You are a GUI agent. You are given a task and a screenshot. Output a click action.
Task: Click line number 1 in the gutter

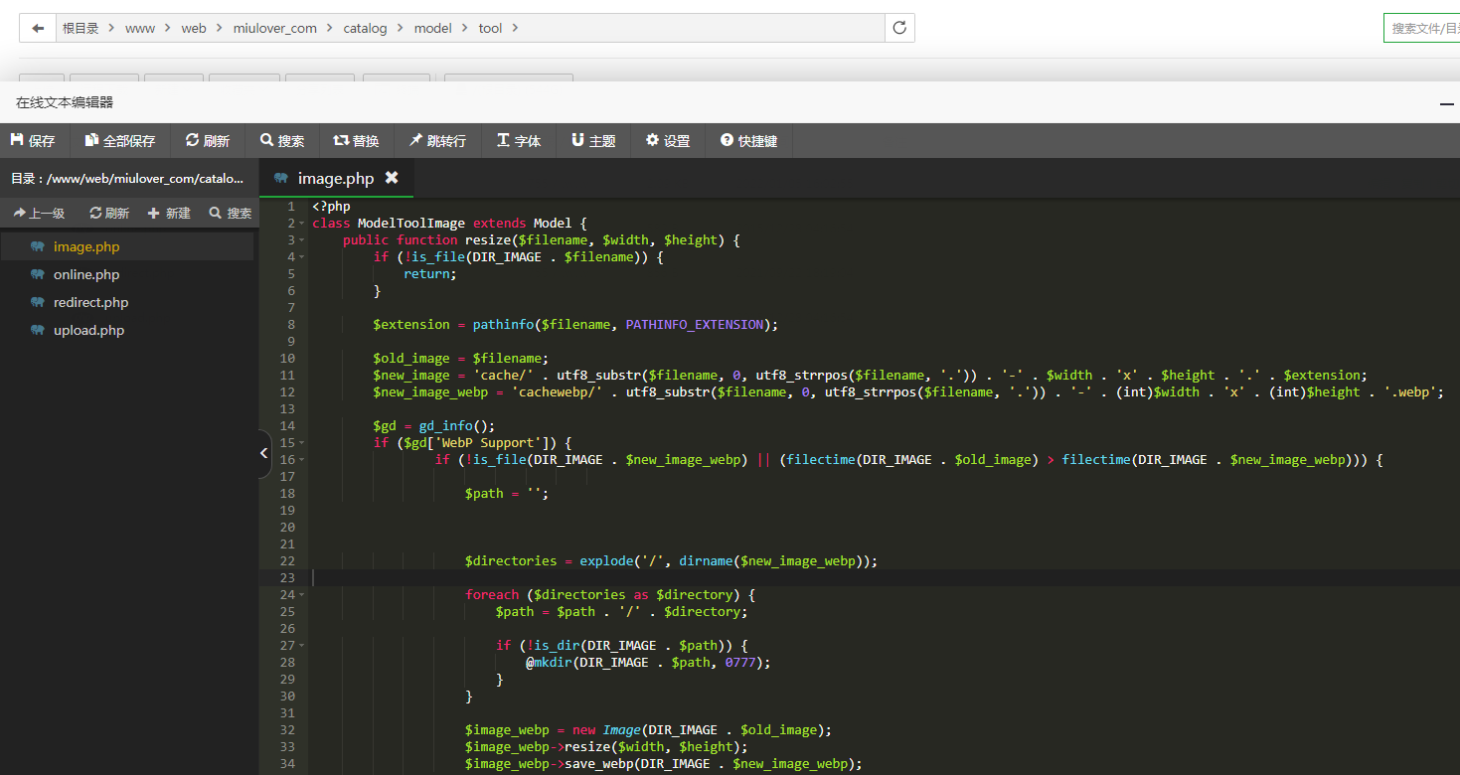pyautogui.click(x=290, y=207)
